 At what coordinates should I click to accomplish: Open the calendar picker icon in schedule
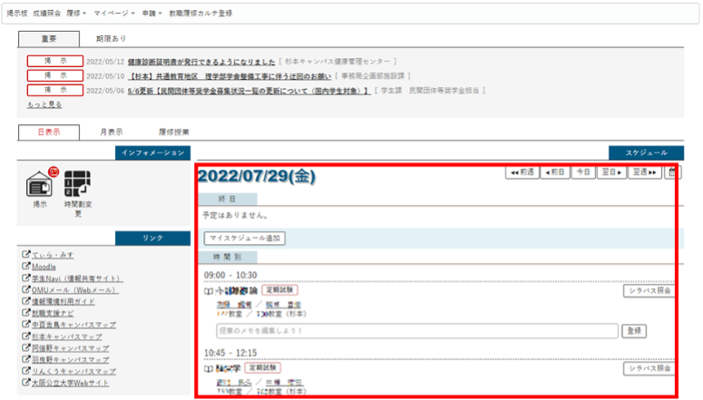671,171
